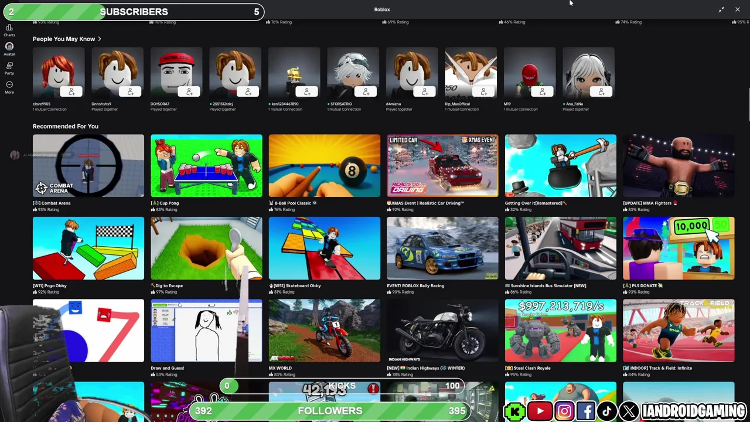Viewport: 750px width, 422px height.
Task: Open 8-Ball Pool Classic thumbnail
Action: click(x=325, y=166)
